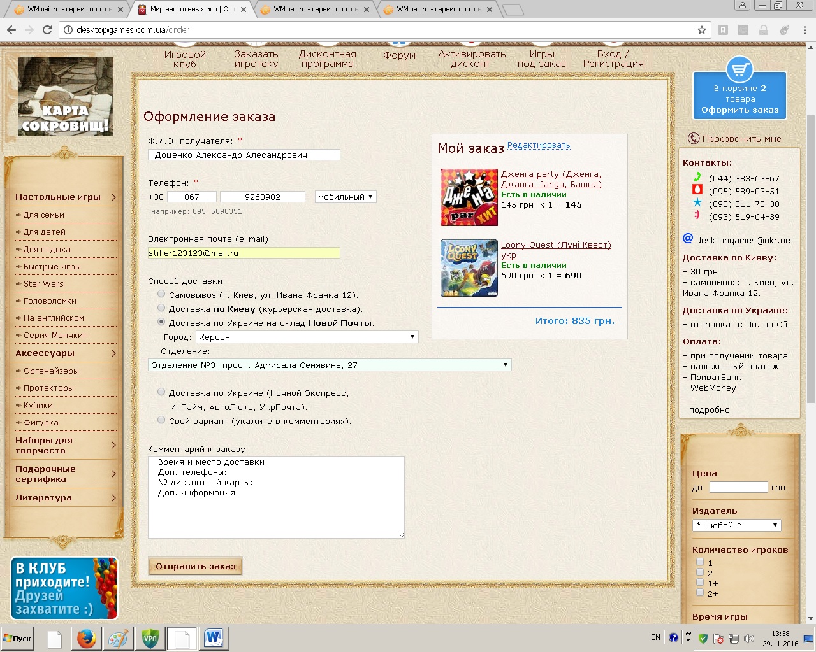Open Дисконтная программа menu item

click(x=328, y=59)
